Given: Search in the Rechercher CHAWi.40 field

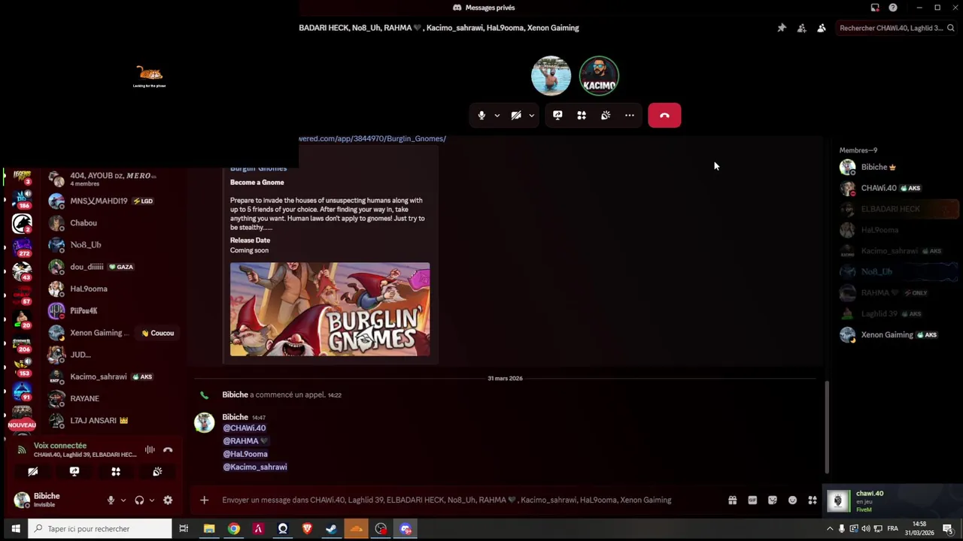Looking at the screenshot, I should 896,28.
